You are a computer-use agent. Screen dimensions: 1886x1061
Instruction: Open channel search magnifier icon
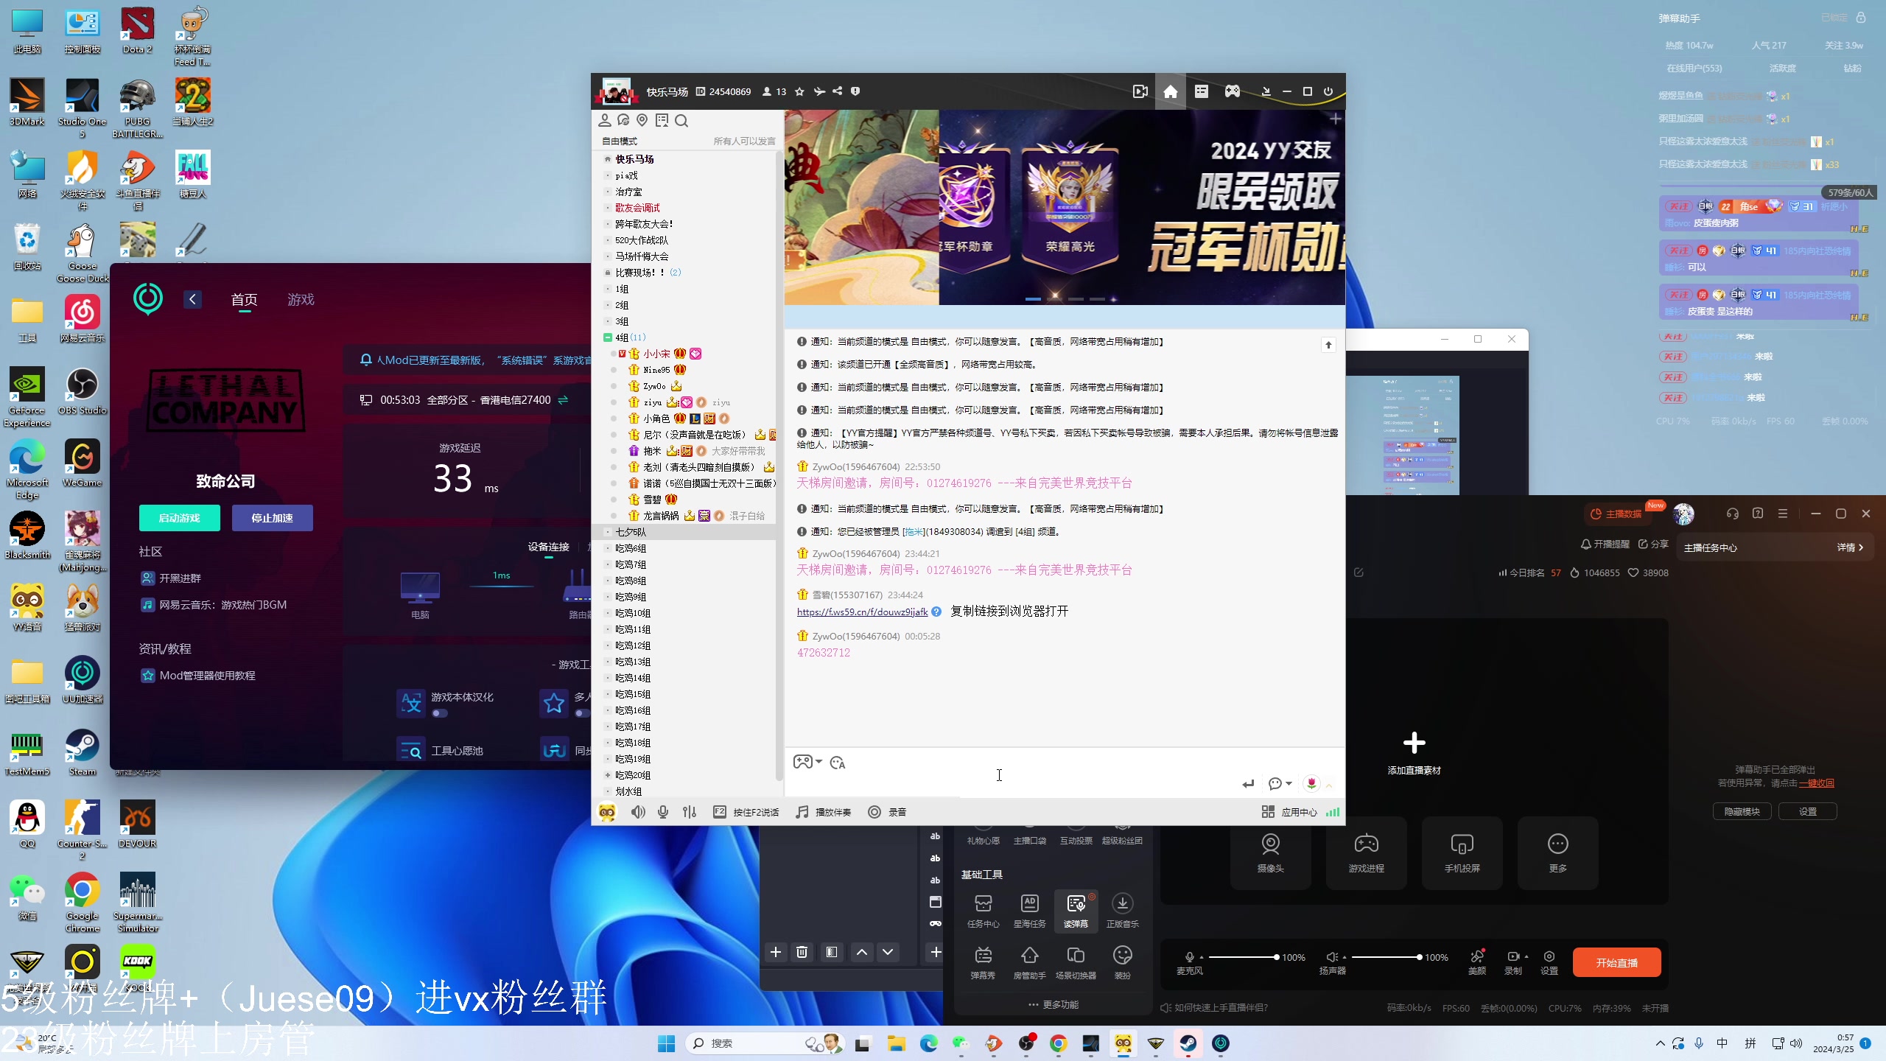coord(681,120)
